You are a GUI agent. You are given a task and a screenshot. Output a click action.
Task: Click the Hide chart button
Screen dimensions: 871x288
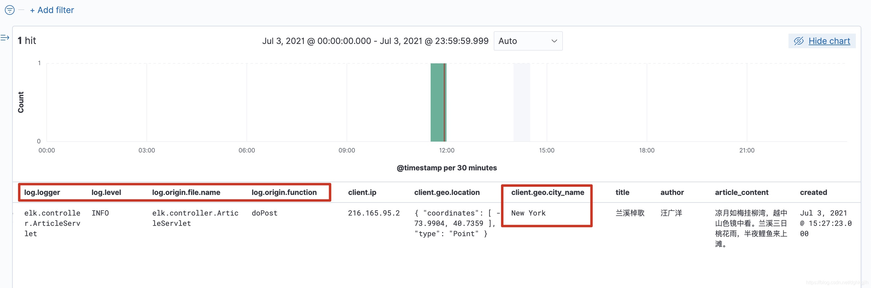pyautogui.click(x=822, y=41)
